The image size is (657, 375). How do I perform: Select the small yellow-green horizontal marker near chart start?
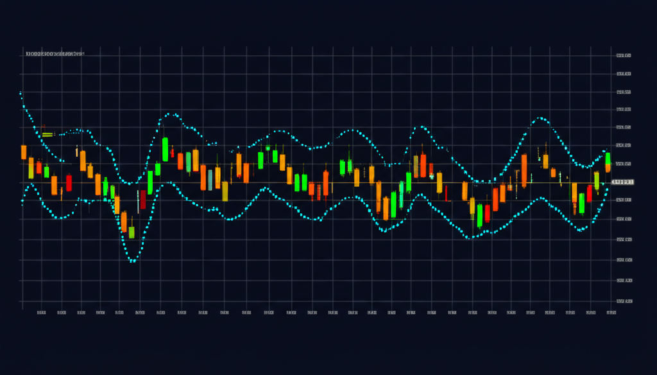[x=46, y=134]
